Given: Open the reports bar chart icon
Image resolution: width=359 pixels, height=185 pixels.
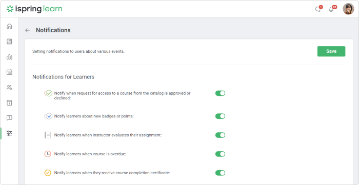Looking at the screenshot, I should tap(9, 57).
